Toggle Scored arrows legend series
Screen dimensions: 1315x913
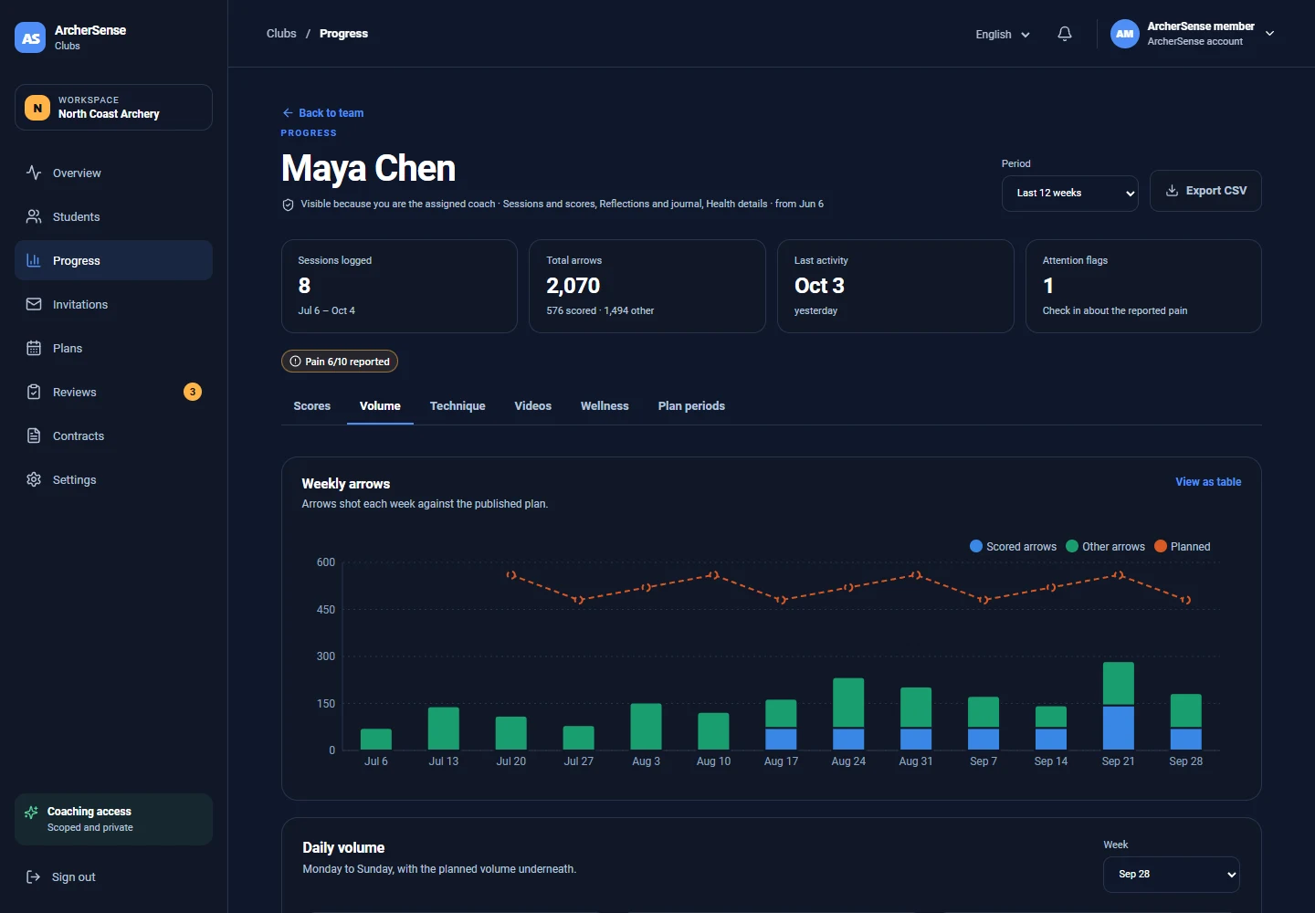tap(1013, 546)
